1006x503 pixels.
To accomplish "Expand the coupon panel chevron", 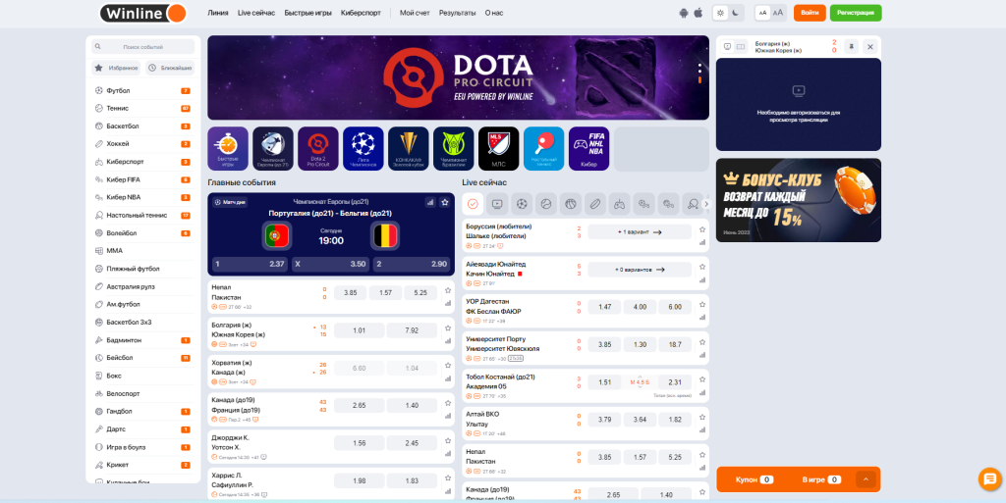I will 866,479.
